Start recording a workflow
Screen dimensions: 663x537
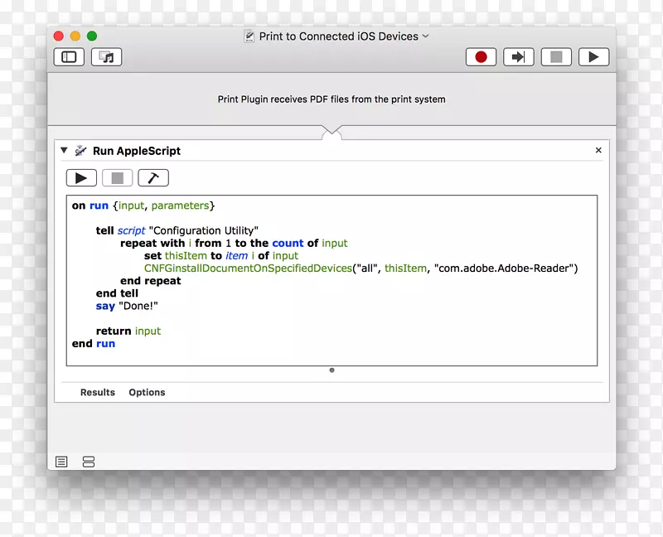pyautogui.click(x=481, y=57)
